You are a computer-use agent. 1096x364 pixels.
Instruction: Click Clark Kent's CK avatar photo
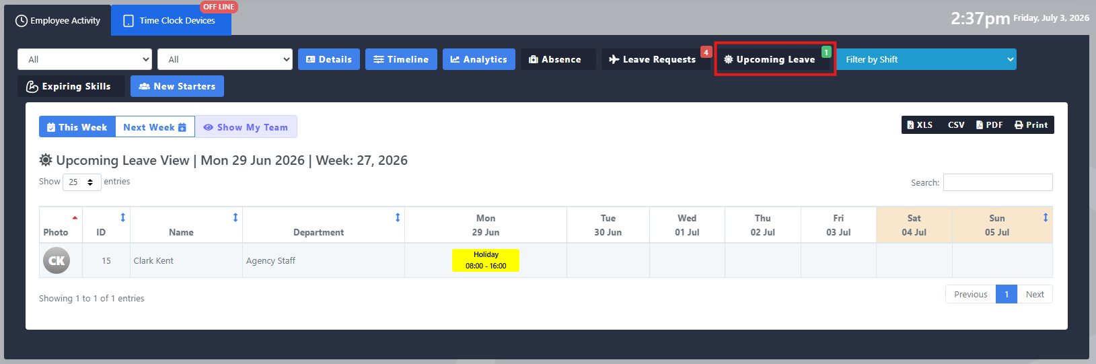click(x=57, y=260)
